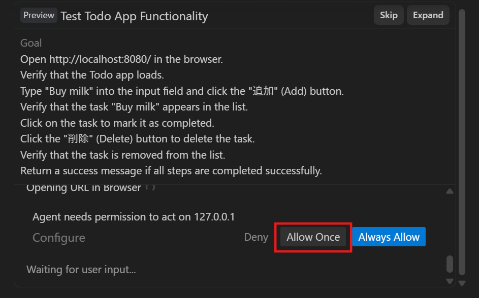Click the Waiting for user input status

pos(81,270)
